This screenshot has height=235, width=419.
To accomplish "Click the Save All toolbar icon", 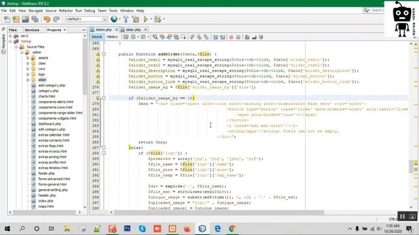I will tap(35, 19).
